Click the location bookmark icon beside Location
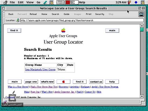148x111 pixels. coord(18,20)
